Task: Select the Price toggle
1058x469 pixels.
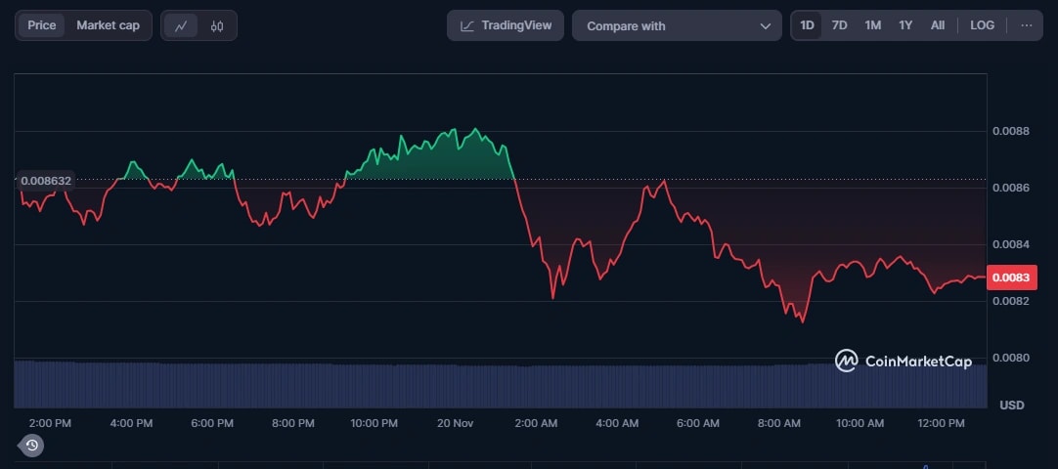Action: tap(42, 25)
